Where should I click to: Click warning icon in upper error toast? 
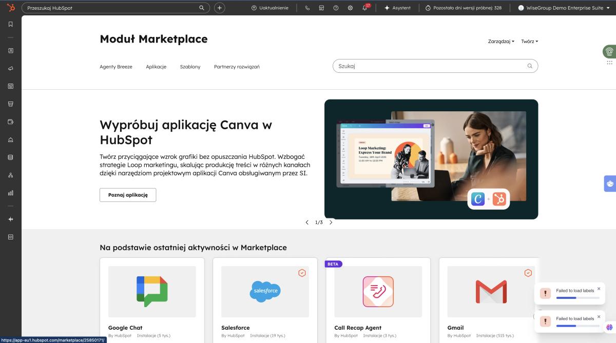pos(545,293)
